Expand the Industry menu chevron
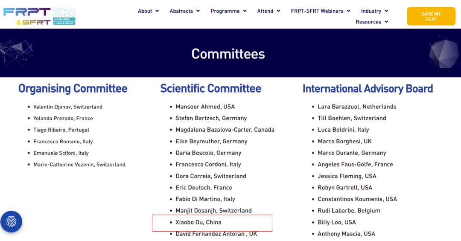 coord(386,11)
